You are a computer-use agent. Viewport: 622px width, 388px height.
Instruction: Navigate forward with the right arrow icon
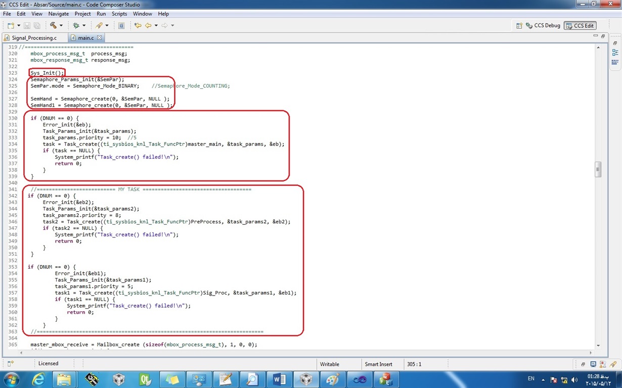[164, 25]
